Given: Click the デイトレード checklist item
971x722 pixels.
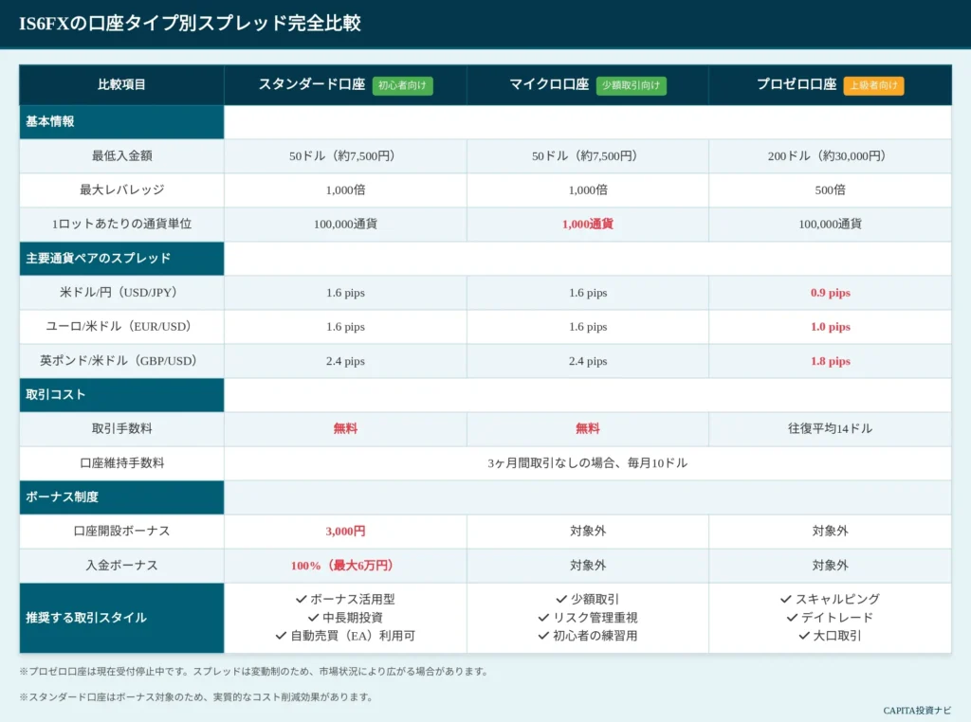Looking at the screenshot, I should (830, 618).
